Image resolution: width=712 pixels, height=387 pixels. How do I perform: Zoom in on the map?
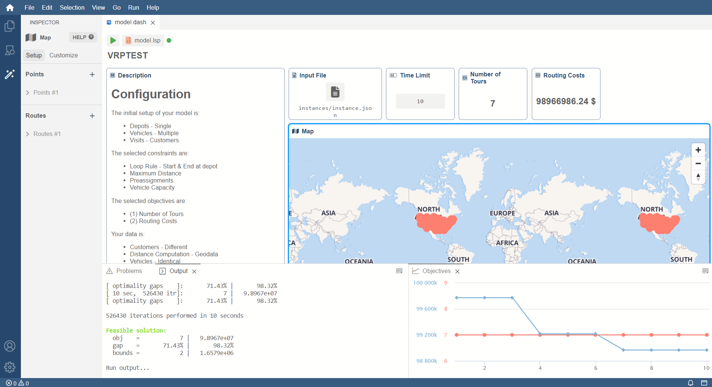pyautogui.click(x=698, y=150)
